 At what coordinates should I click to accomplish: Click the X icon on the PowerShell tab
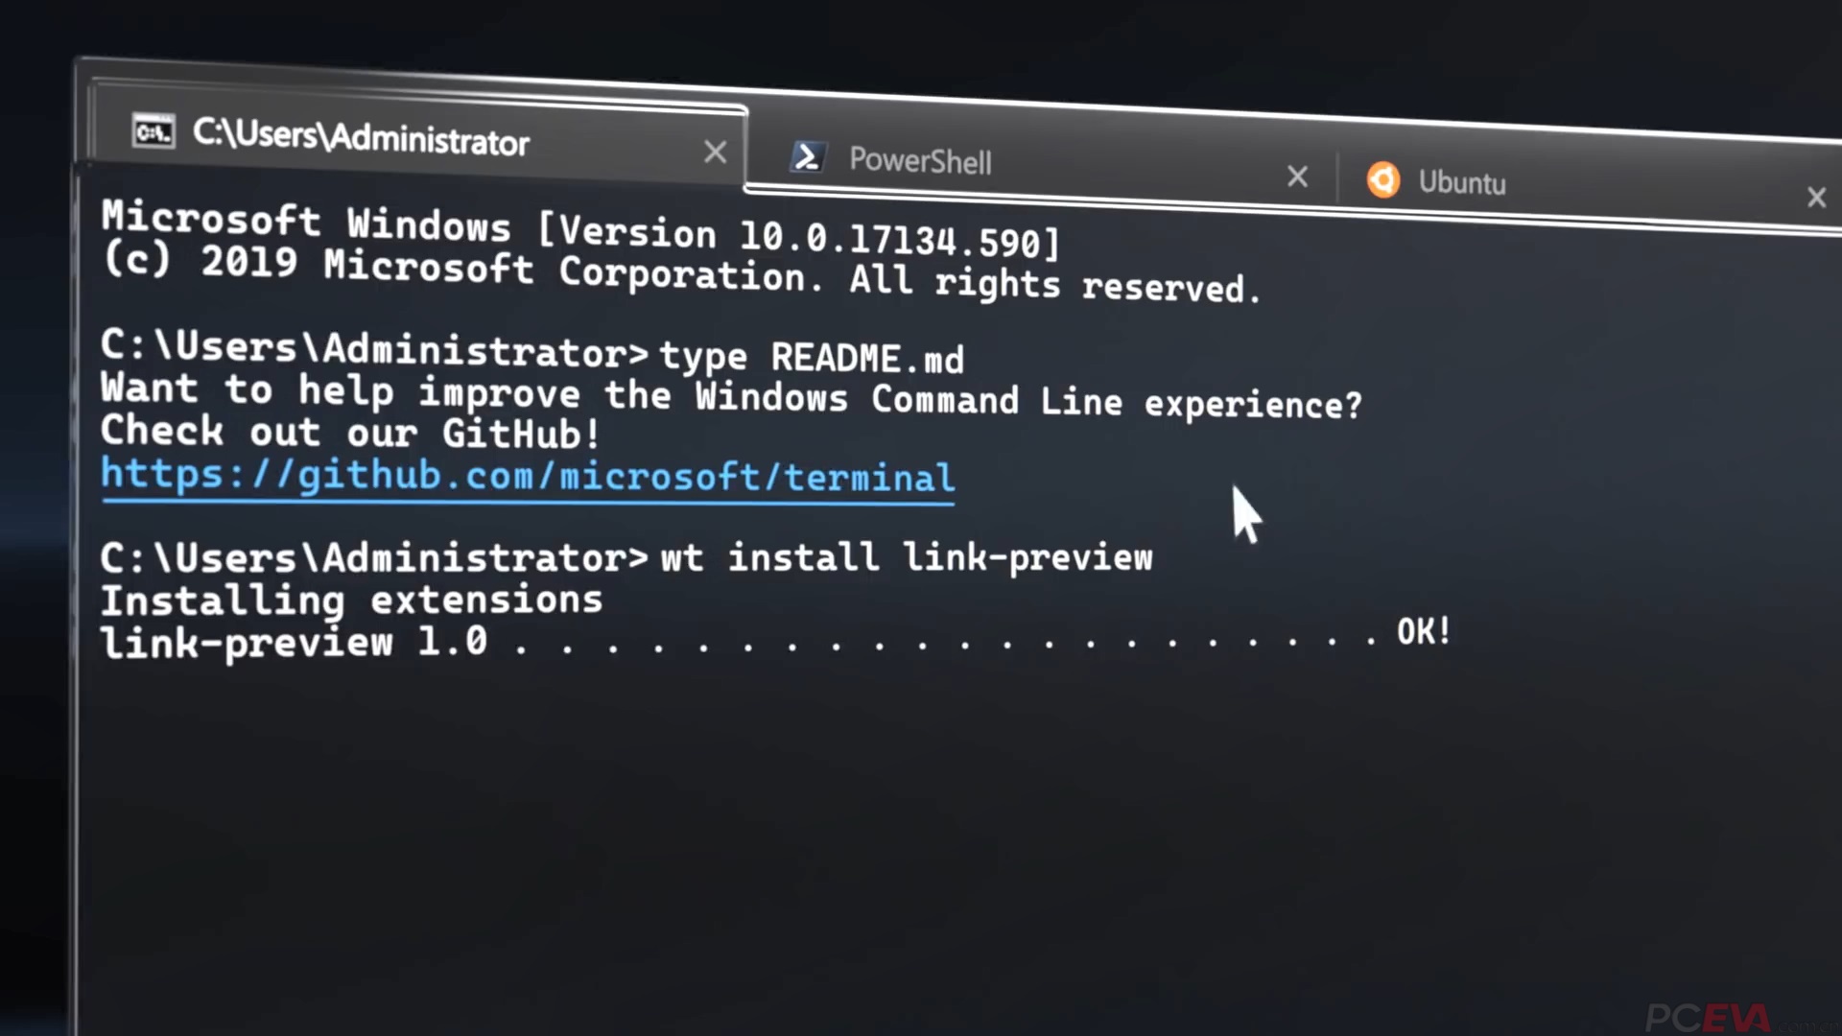1297,177
